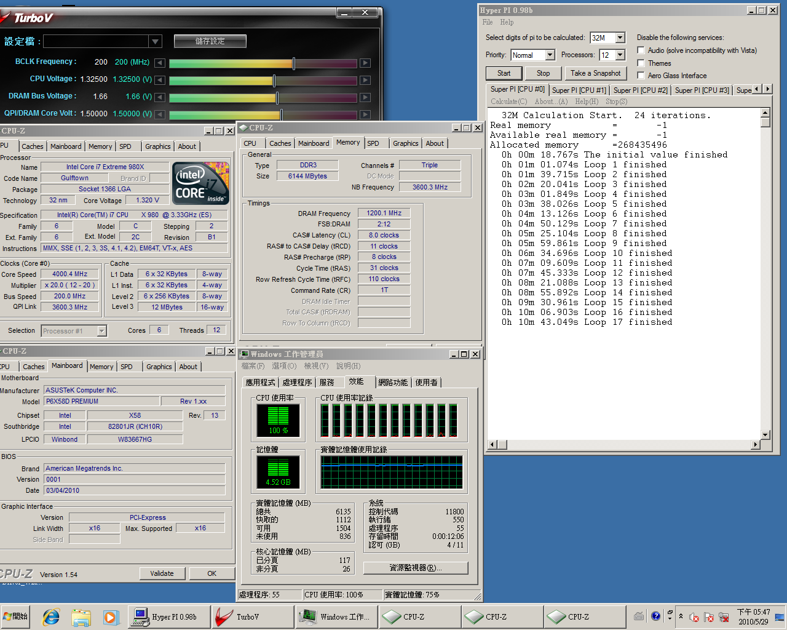This screenshot has width=787, height=630.
Task: Decrease BCLK Frequency with left arrow
Action: coord(160,63)
